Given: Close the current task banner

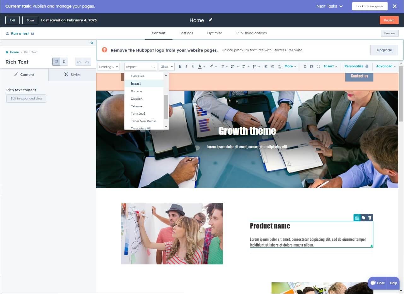Looking at the screenshot, I should [x=395, y=6].
